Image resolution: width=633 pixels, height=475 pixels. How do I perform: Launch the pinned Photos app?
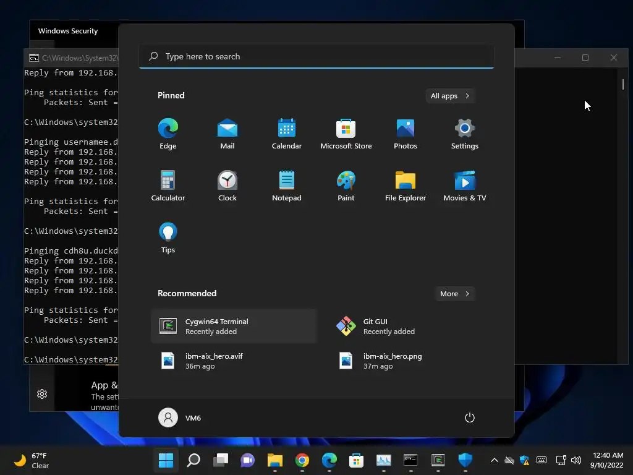coord(406,134)
